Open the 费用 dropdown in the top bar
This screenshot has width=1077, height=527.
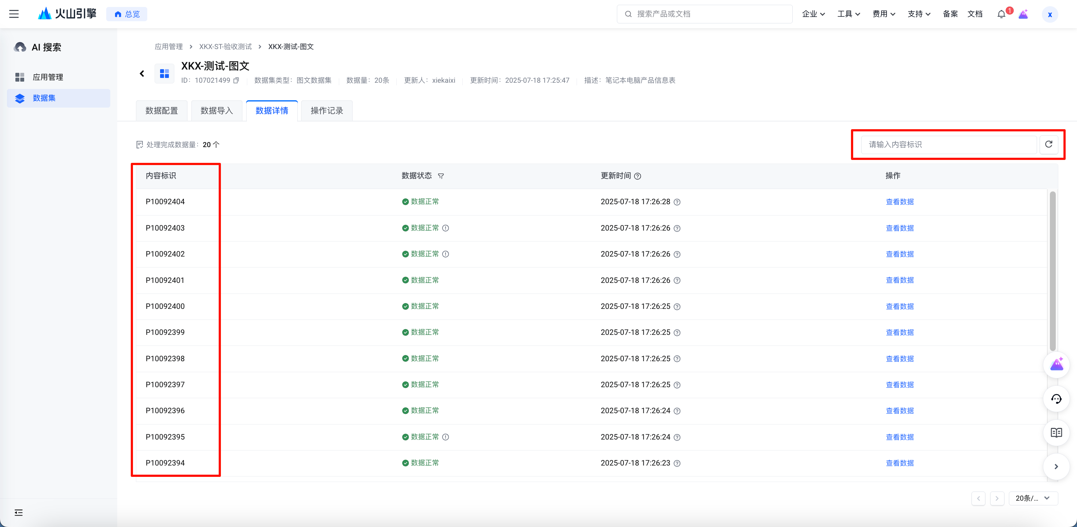884,14
